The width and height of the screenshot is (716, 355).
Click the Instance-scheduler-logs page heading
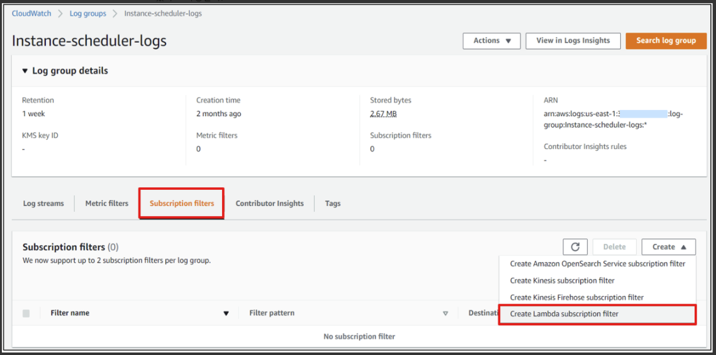[x=89, y=41]
